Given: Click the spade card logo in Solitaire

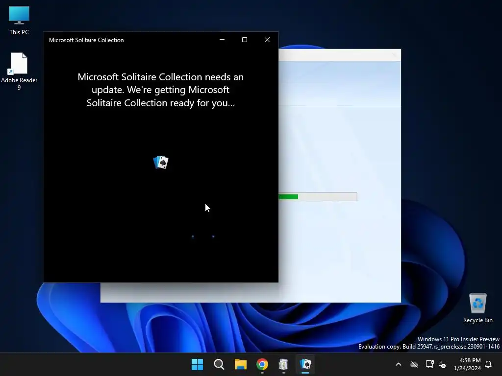Looking at the screenshot, I should click(x=161, y=163).
